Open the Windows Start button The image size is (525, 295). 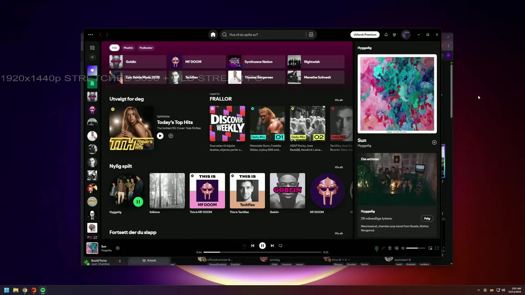7,290
